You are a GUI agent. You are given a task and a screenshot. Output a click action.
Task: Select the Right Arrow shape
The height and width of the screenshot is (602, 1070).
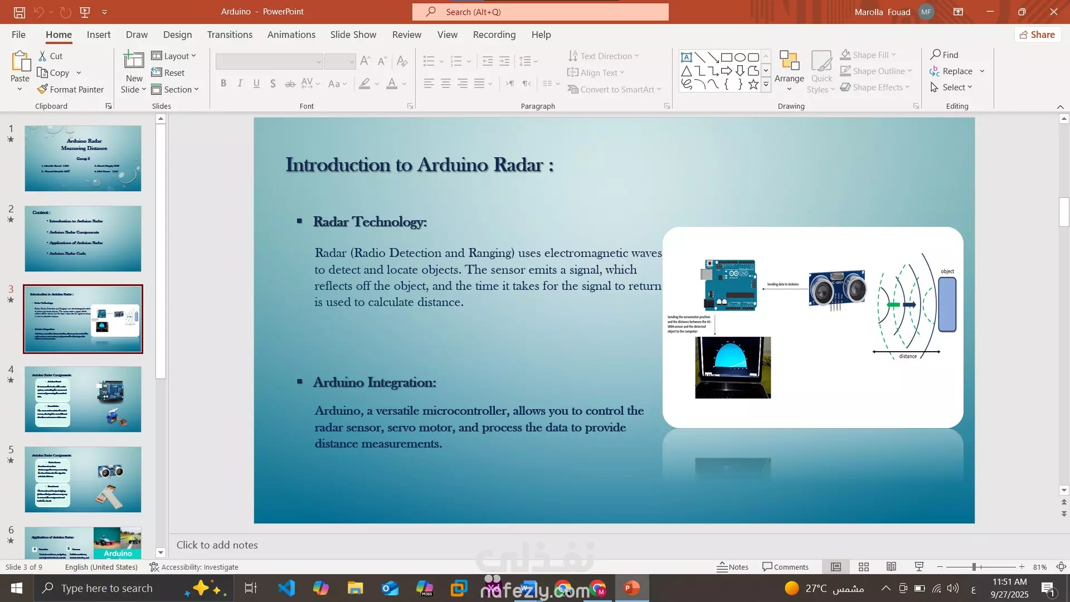pos(727,71)
